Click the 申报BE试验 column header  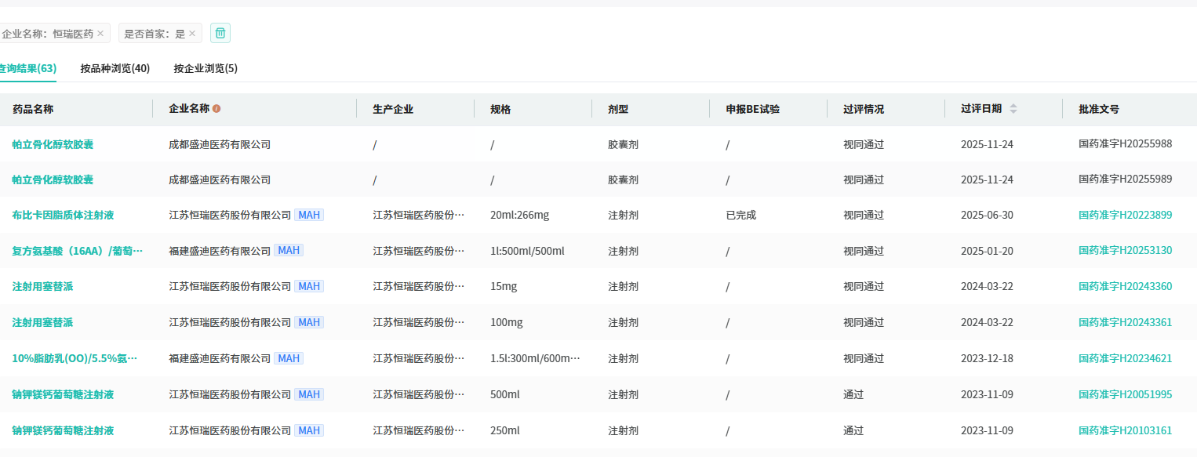753,109
